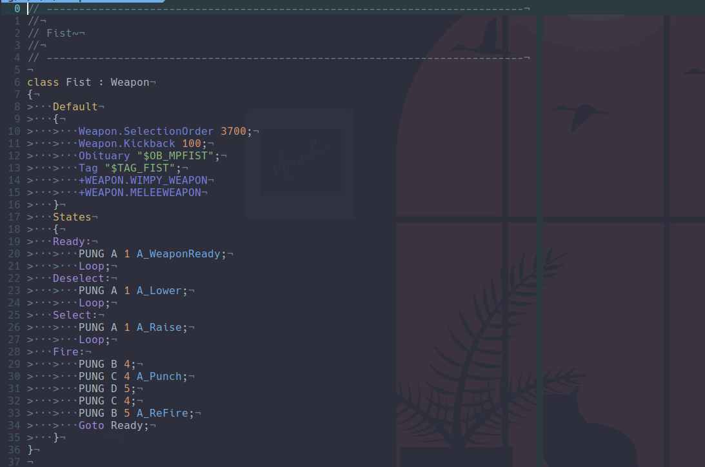Click the Weapon parent class name
The width and height of the screenshot is (705, 467).
(130, 82)
